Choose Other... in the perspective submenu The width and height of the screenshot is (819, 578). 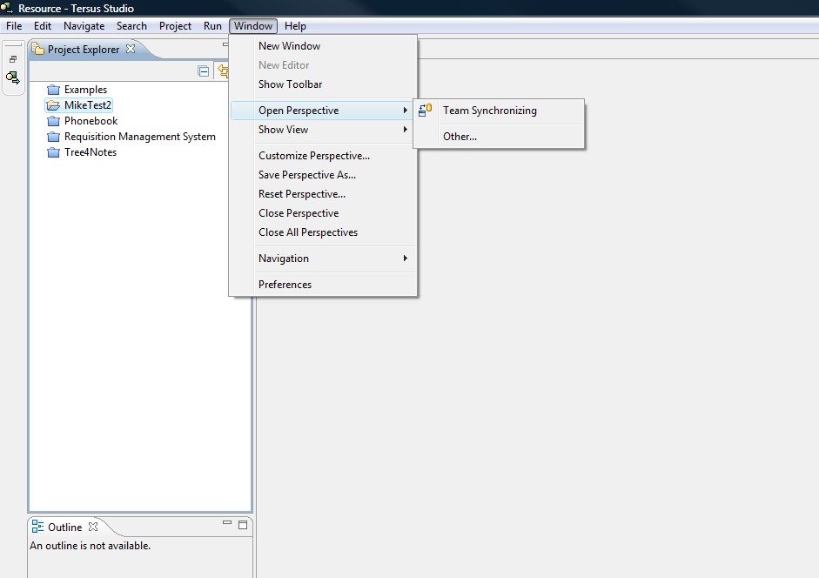pyautogui.click(x=460, y=137)
